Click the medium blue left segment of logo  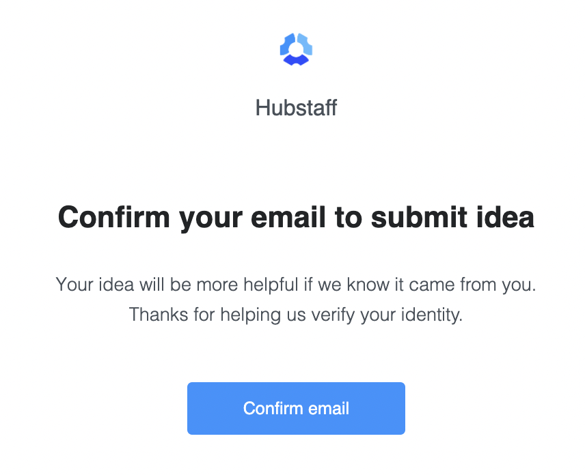coord(287,44)
